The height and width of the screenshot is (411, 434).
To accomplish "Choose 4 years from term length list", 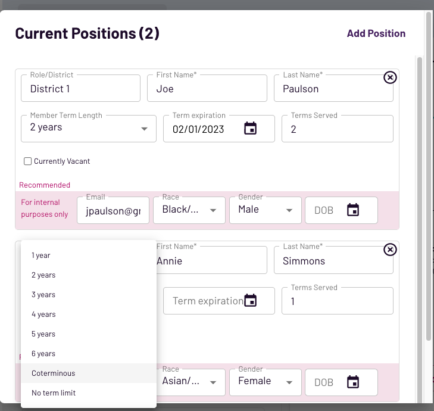I will (x=43, y=315).
